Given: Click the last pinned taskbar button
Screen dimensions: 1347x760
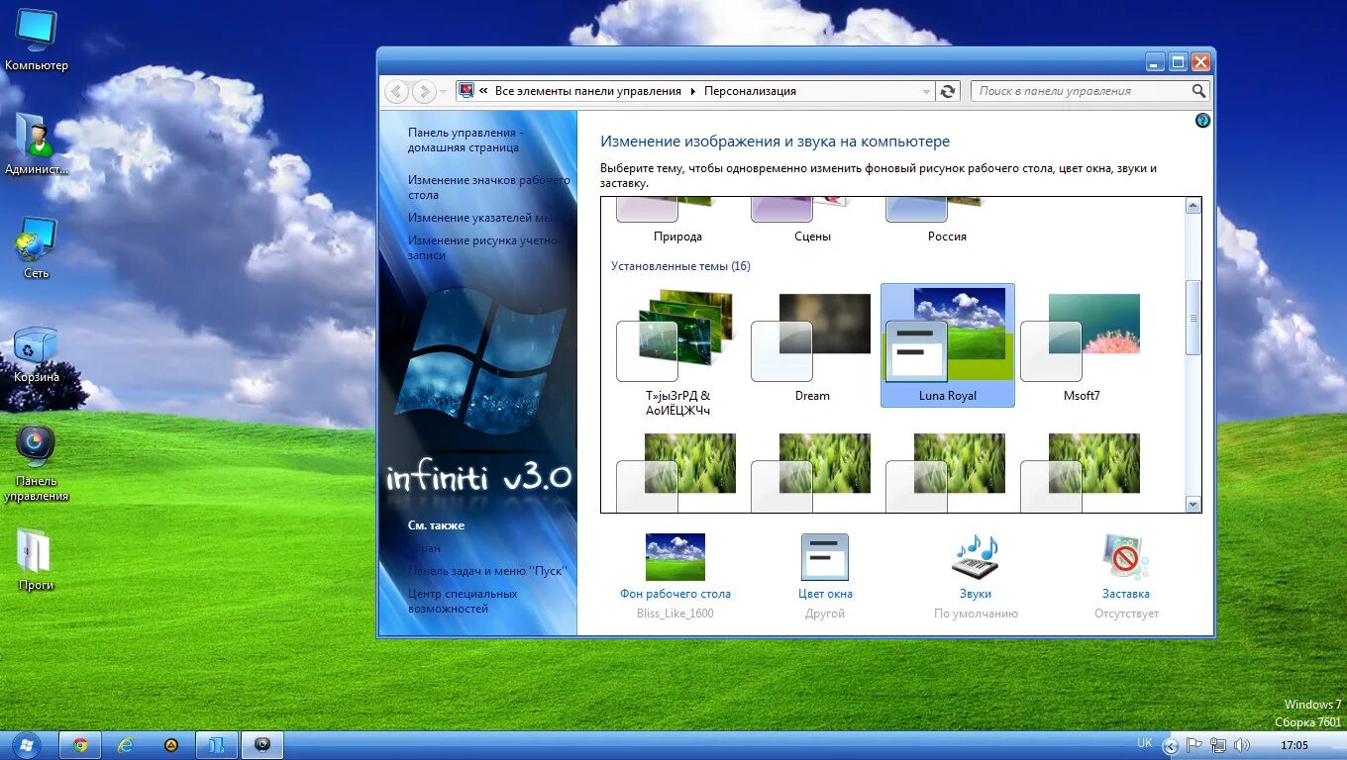Looking at the screenshot, I should (262, 745).
